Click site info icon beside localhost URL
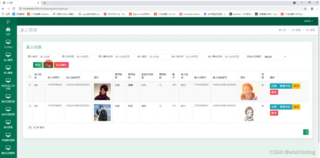 pyautogui.click(x=20, y=9)
